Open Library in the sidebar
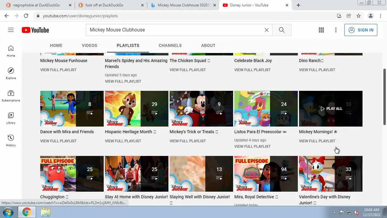This screenshot has width=387, height=218. coord(11,118)
